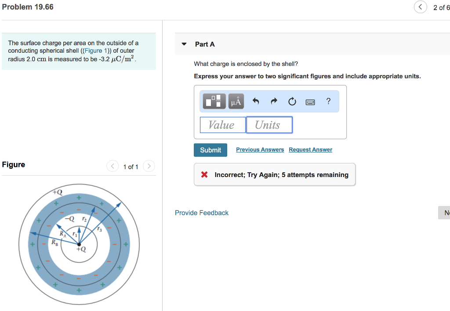
Task: Click the question mark help icon
Action: [328, 101]
